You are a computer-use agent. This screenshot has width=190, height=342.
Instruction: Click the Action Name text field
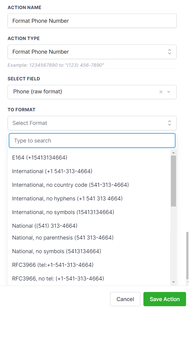pyautogui.click(x=92, y=21)
